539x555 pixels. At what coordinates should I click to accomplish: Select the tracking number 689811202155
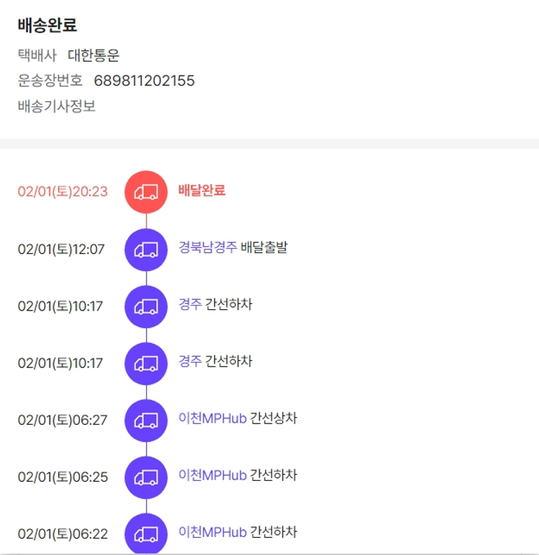(x=144, y=81)
